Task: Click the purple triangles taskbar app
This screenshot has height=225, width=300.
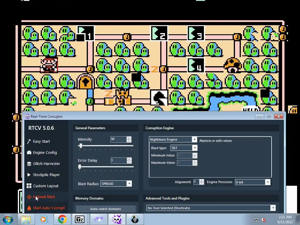Action: [x=98, y=219]
